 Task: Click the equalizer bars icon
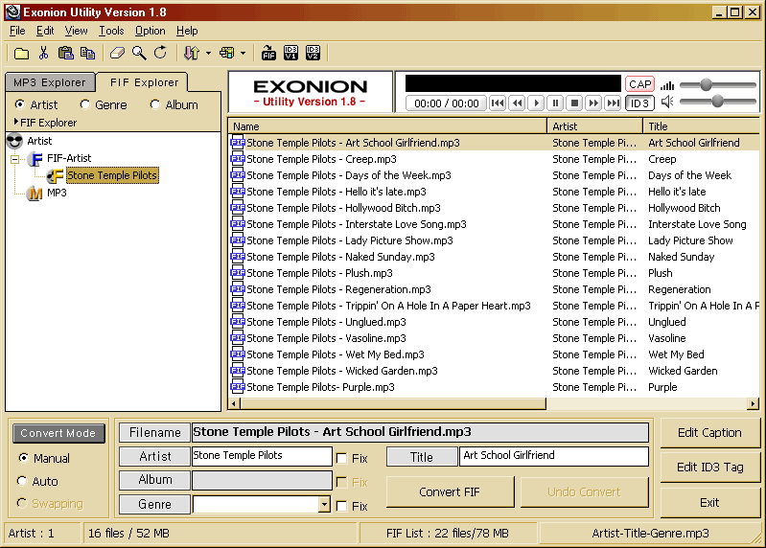[667, 85]
